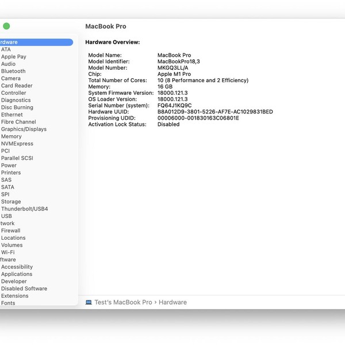345x345 pixels.
Task: Select Disabled Software entry
Action: coord(24,289)
